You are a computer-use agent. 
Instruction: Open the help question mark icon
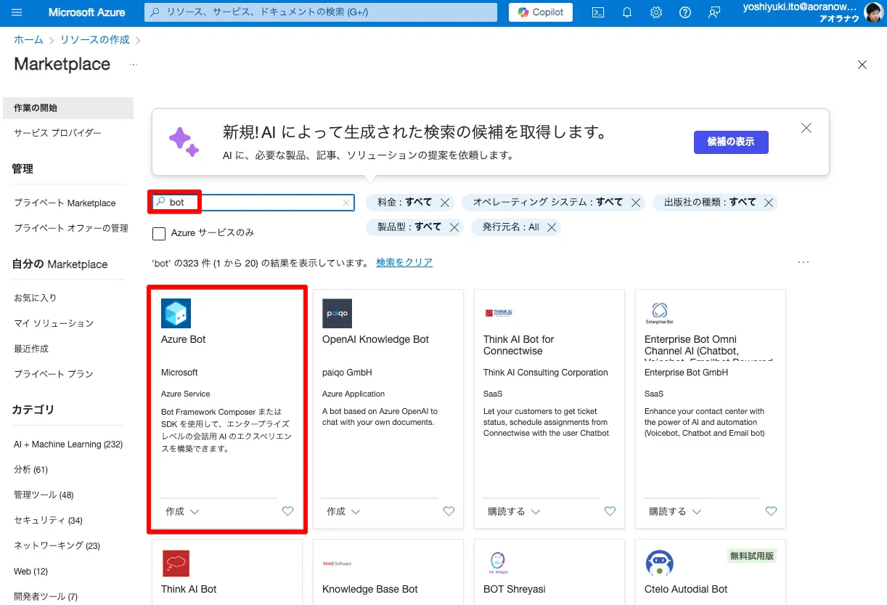pyautogui.click(x=685, y=12)
